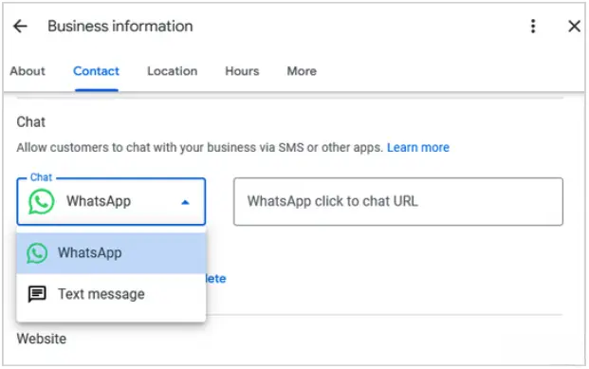Click the WhatsApp logo in the Chat field
589x369 pixels.
click(42, 202)
